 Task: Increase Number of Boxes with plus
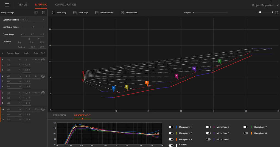[x=43, y=27]
